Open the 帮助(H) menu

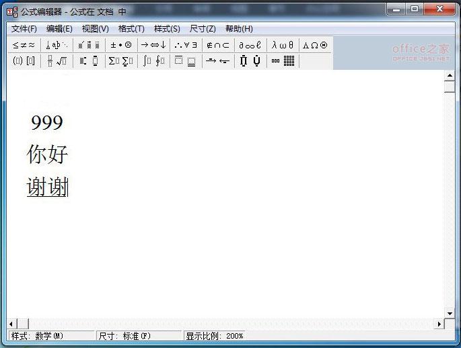[x=239, y=29]
